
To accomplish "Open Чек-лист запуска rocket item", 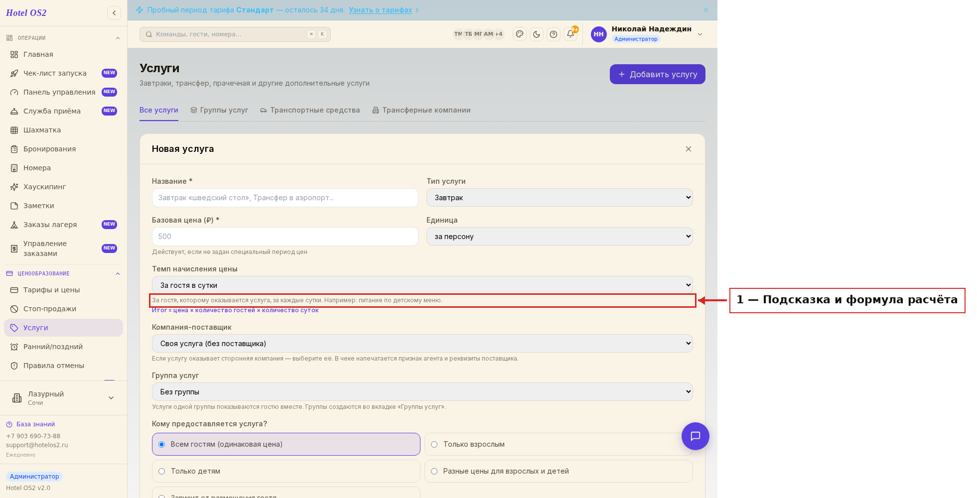I will 63,73.
